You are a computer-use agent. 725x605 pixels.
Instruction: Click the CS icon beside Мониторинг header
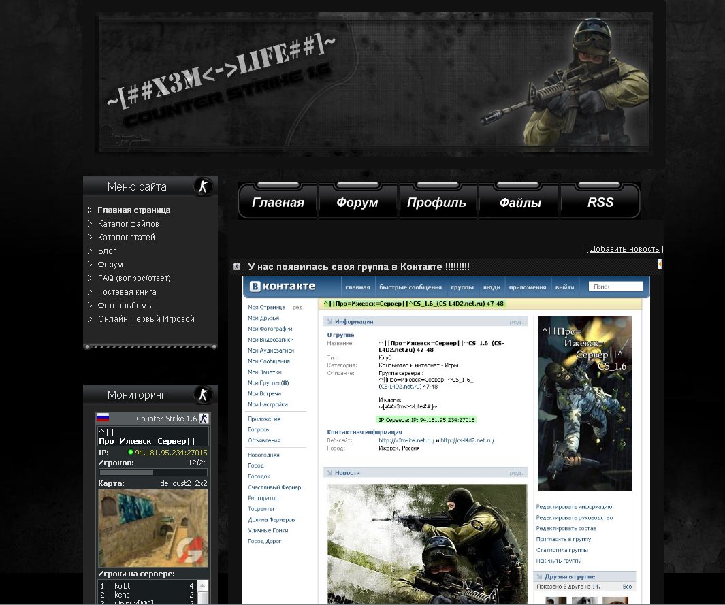(x=204, y=395)
